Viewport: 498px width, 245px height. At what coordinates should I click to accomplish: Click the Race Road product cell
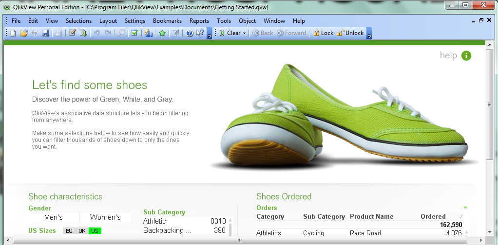tap(365, 233)
